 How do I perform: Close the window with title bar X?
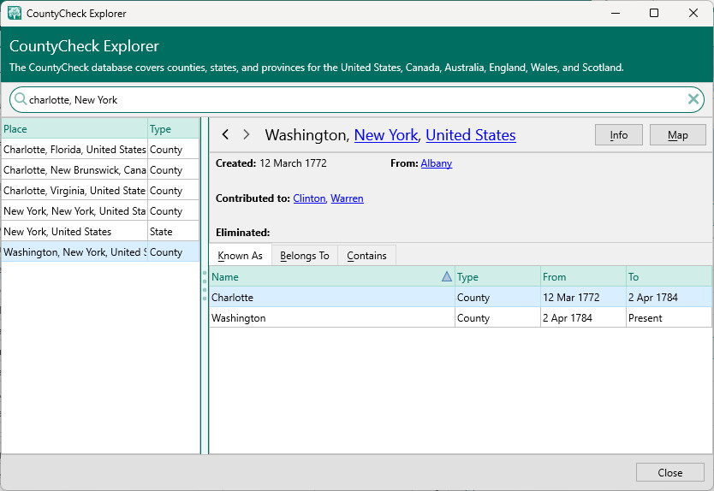693,13
